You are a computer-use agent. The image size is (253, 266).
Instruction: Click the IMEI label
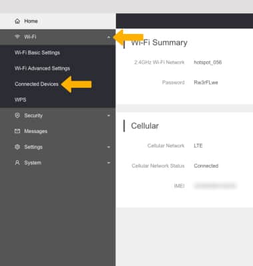pos(179,186)
